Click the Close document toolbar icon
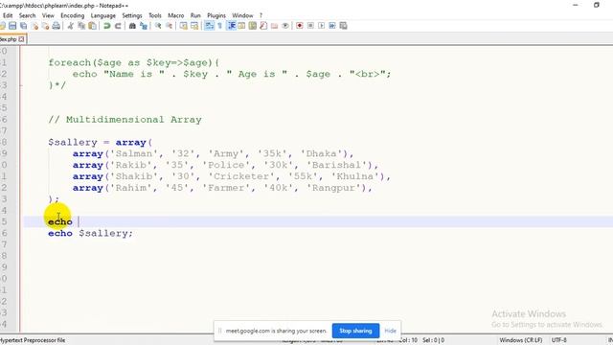The height and width of the screenshot is (345, 613). coord(34,26)
